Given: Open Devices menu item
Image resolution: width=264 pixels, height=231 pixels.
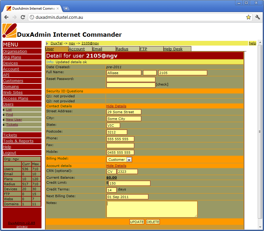Looking at the screenshot, I should (x=10, y=63).
